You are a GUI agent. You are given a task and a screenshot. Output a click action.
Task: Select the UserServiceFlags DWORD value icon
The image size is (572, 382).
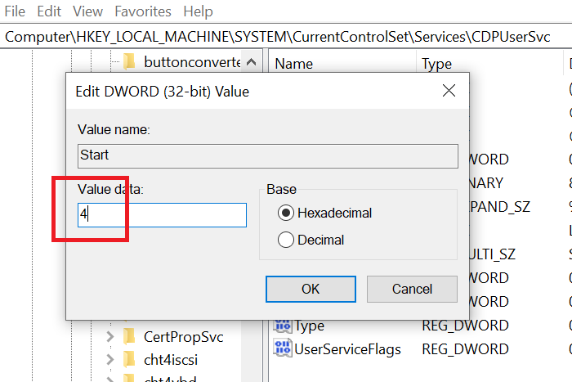pos(283,349)
